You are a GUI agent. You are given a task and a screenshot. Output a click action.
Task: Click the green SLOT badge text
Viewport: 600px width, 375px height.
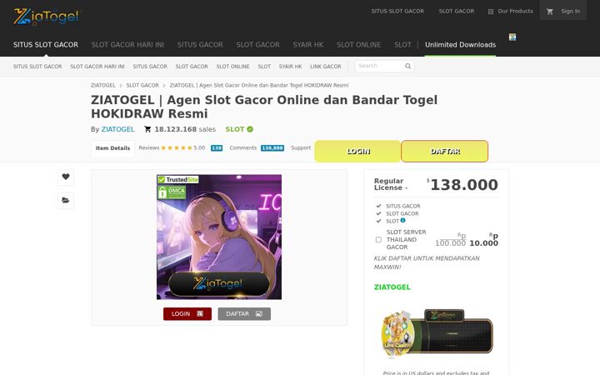(x=234, y=129)
